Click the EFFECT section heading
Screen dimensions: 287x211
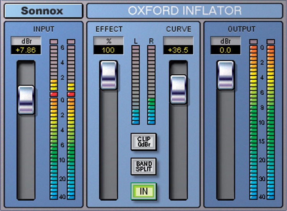(x=109, y=29)
